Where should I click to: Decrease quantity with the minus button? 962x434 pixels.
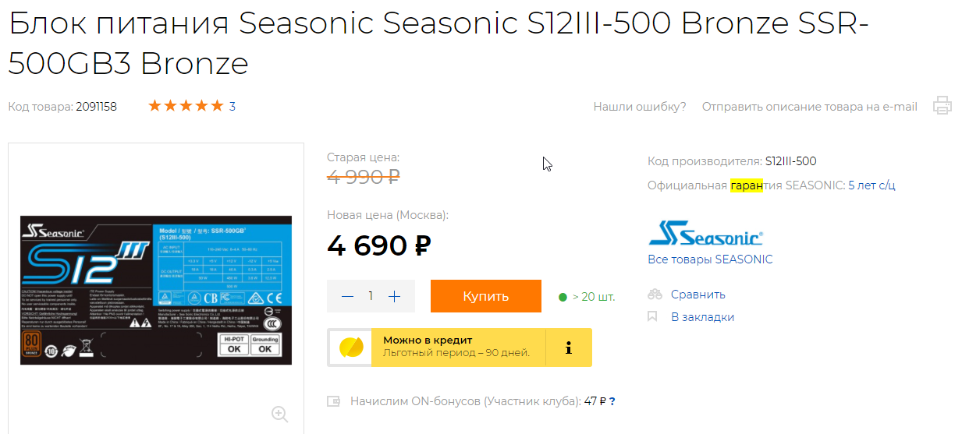[348, 296]
